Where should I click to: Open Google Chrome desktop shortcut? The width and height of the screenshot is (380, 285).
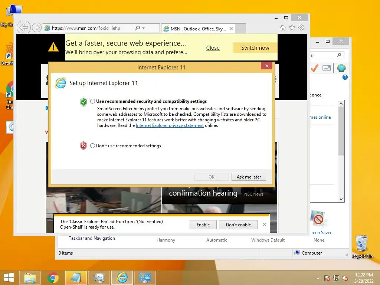point(10,95)
